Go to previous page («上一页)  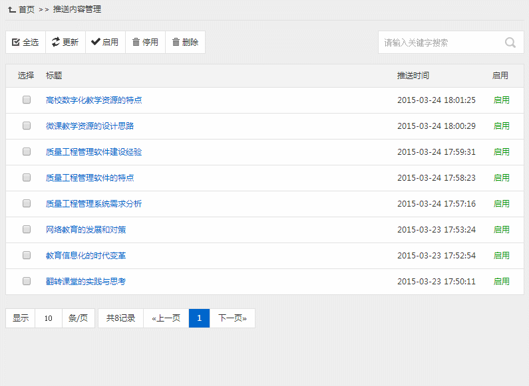166,318
